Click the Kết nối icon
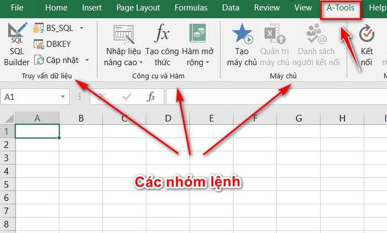The height and width of the screenshot is (233, 387). [367, 33]
